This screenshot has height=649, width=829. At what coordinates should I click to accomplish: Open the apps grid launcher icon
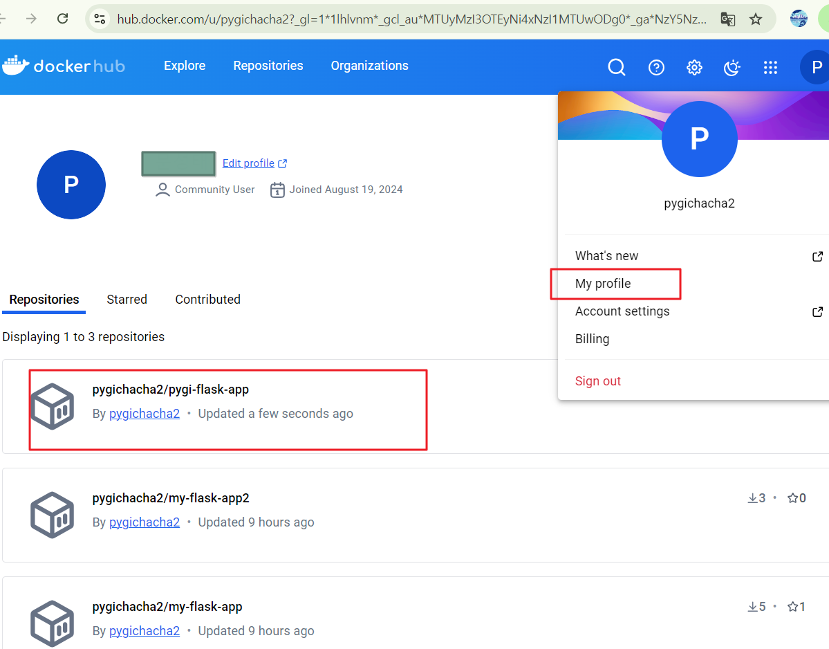pos(770,67)
